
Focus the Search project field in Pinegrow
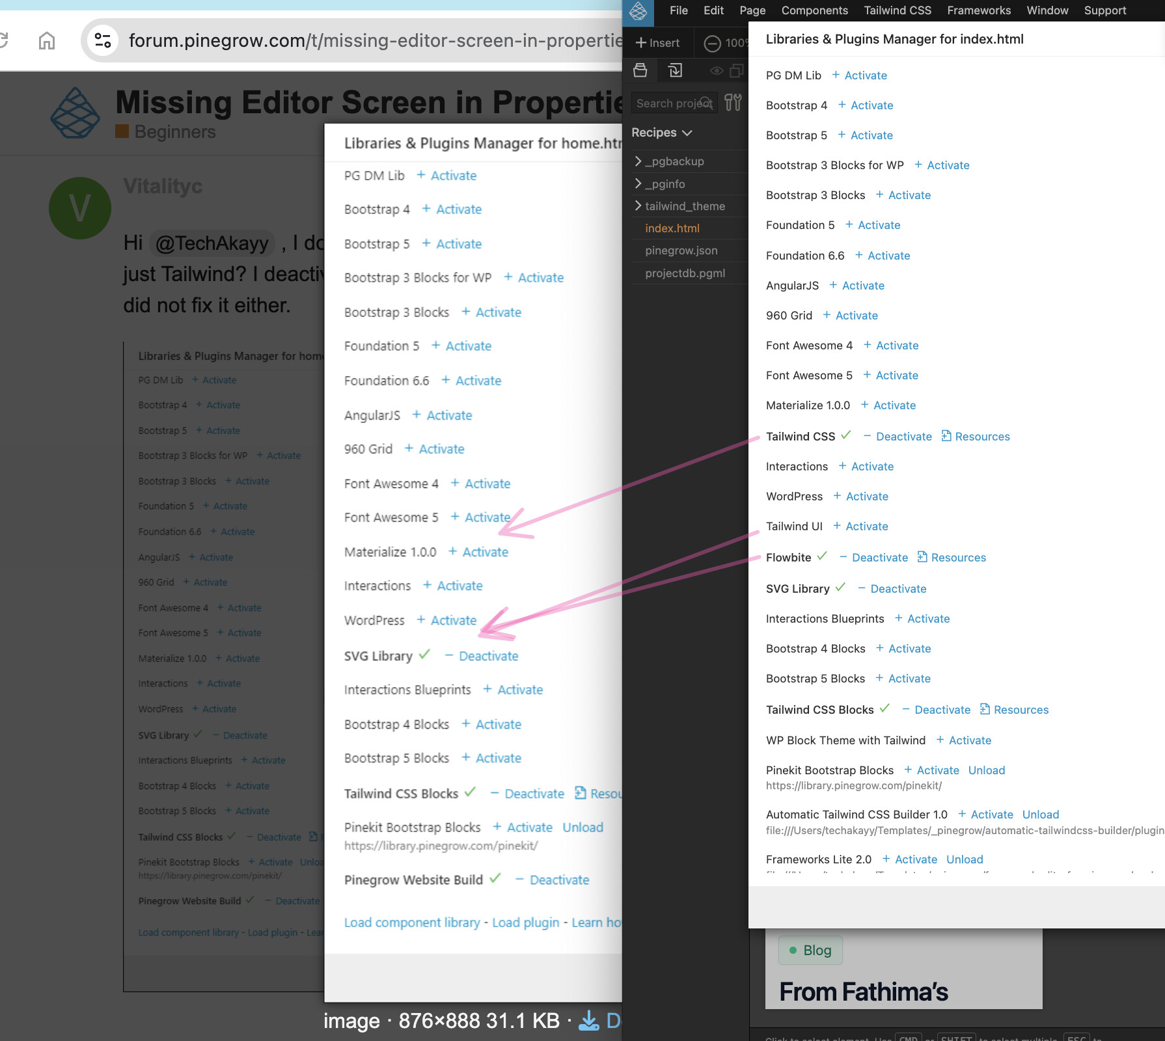[x=674, y=103]
